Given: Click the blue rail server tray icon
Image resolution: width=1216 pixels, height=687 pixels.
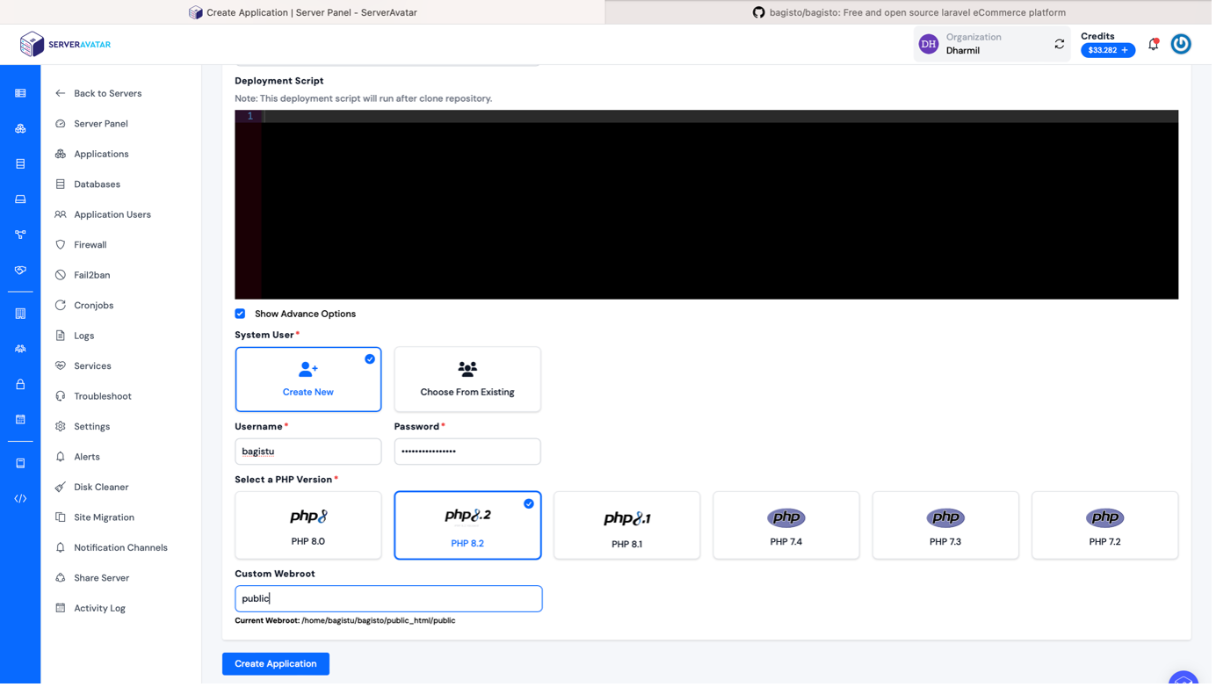Looking at the screenshot, I should [x=20, y=200].
